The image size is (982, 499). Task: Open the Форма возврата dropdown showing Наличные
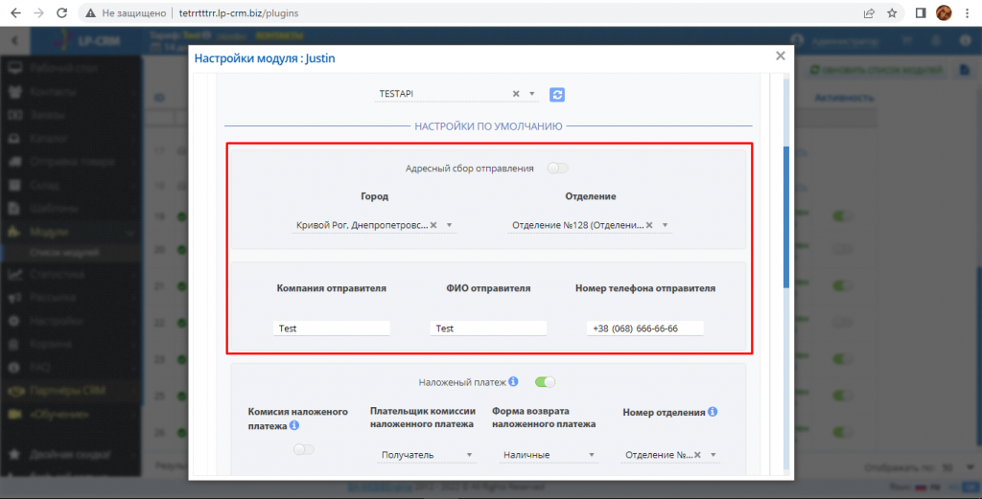tap(549, 455)
